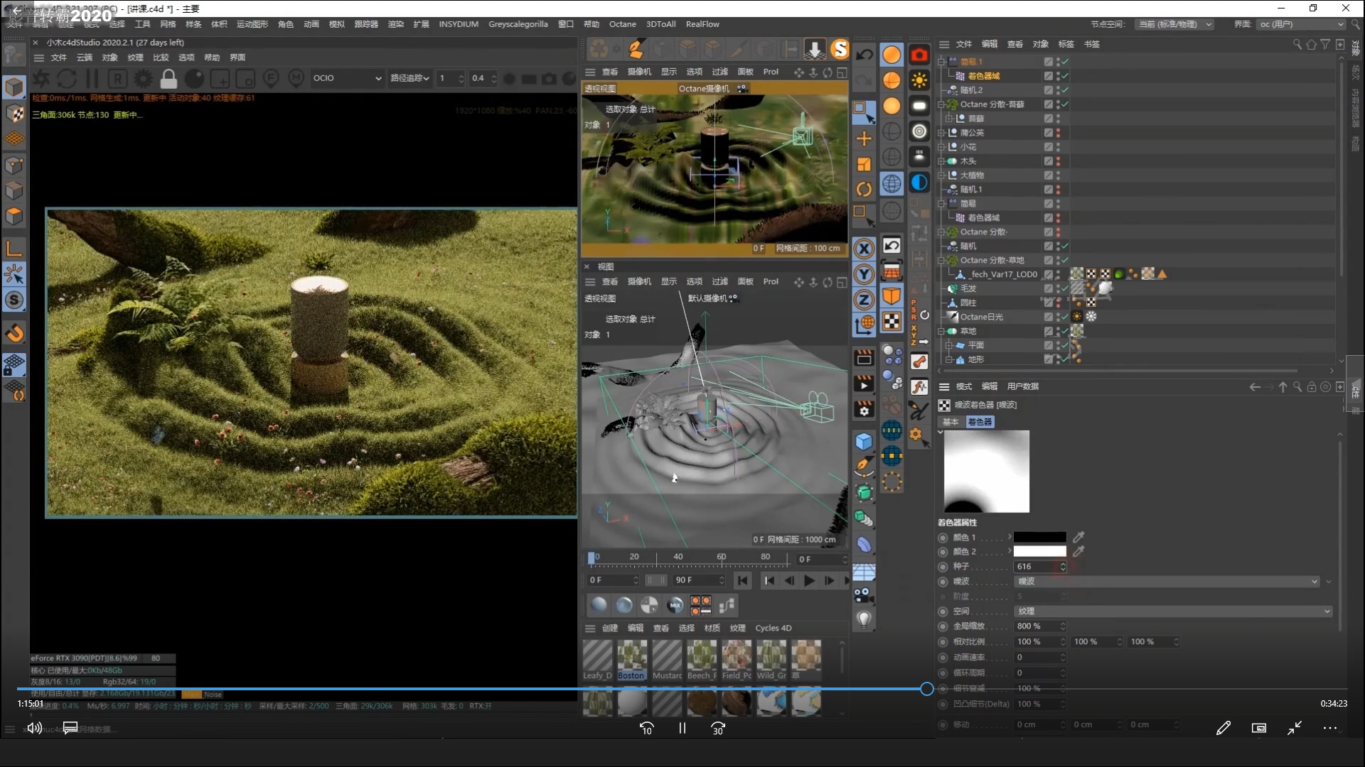1365x767 pixels.
Task: Expand the 空间 dropdown in shader attributes
Action: (1172, 611)
